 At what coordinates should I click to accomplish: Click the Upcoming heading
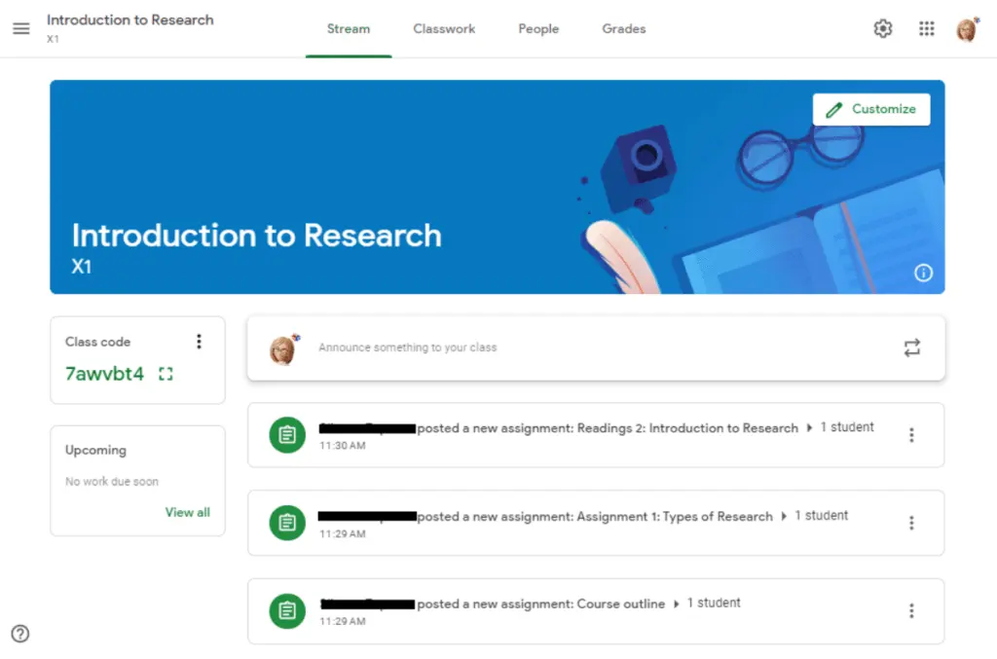96,450
